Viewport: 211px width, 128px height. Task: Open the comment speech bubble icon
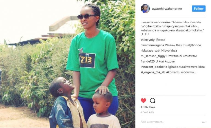(152, 101)
